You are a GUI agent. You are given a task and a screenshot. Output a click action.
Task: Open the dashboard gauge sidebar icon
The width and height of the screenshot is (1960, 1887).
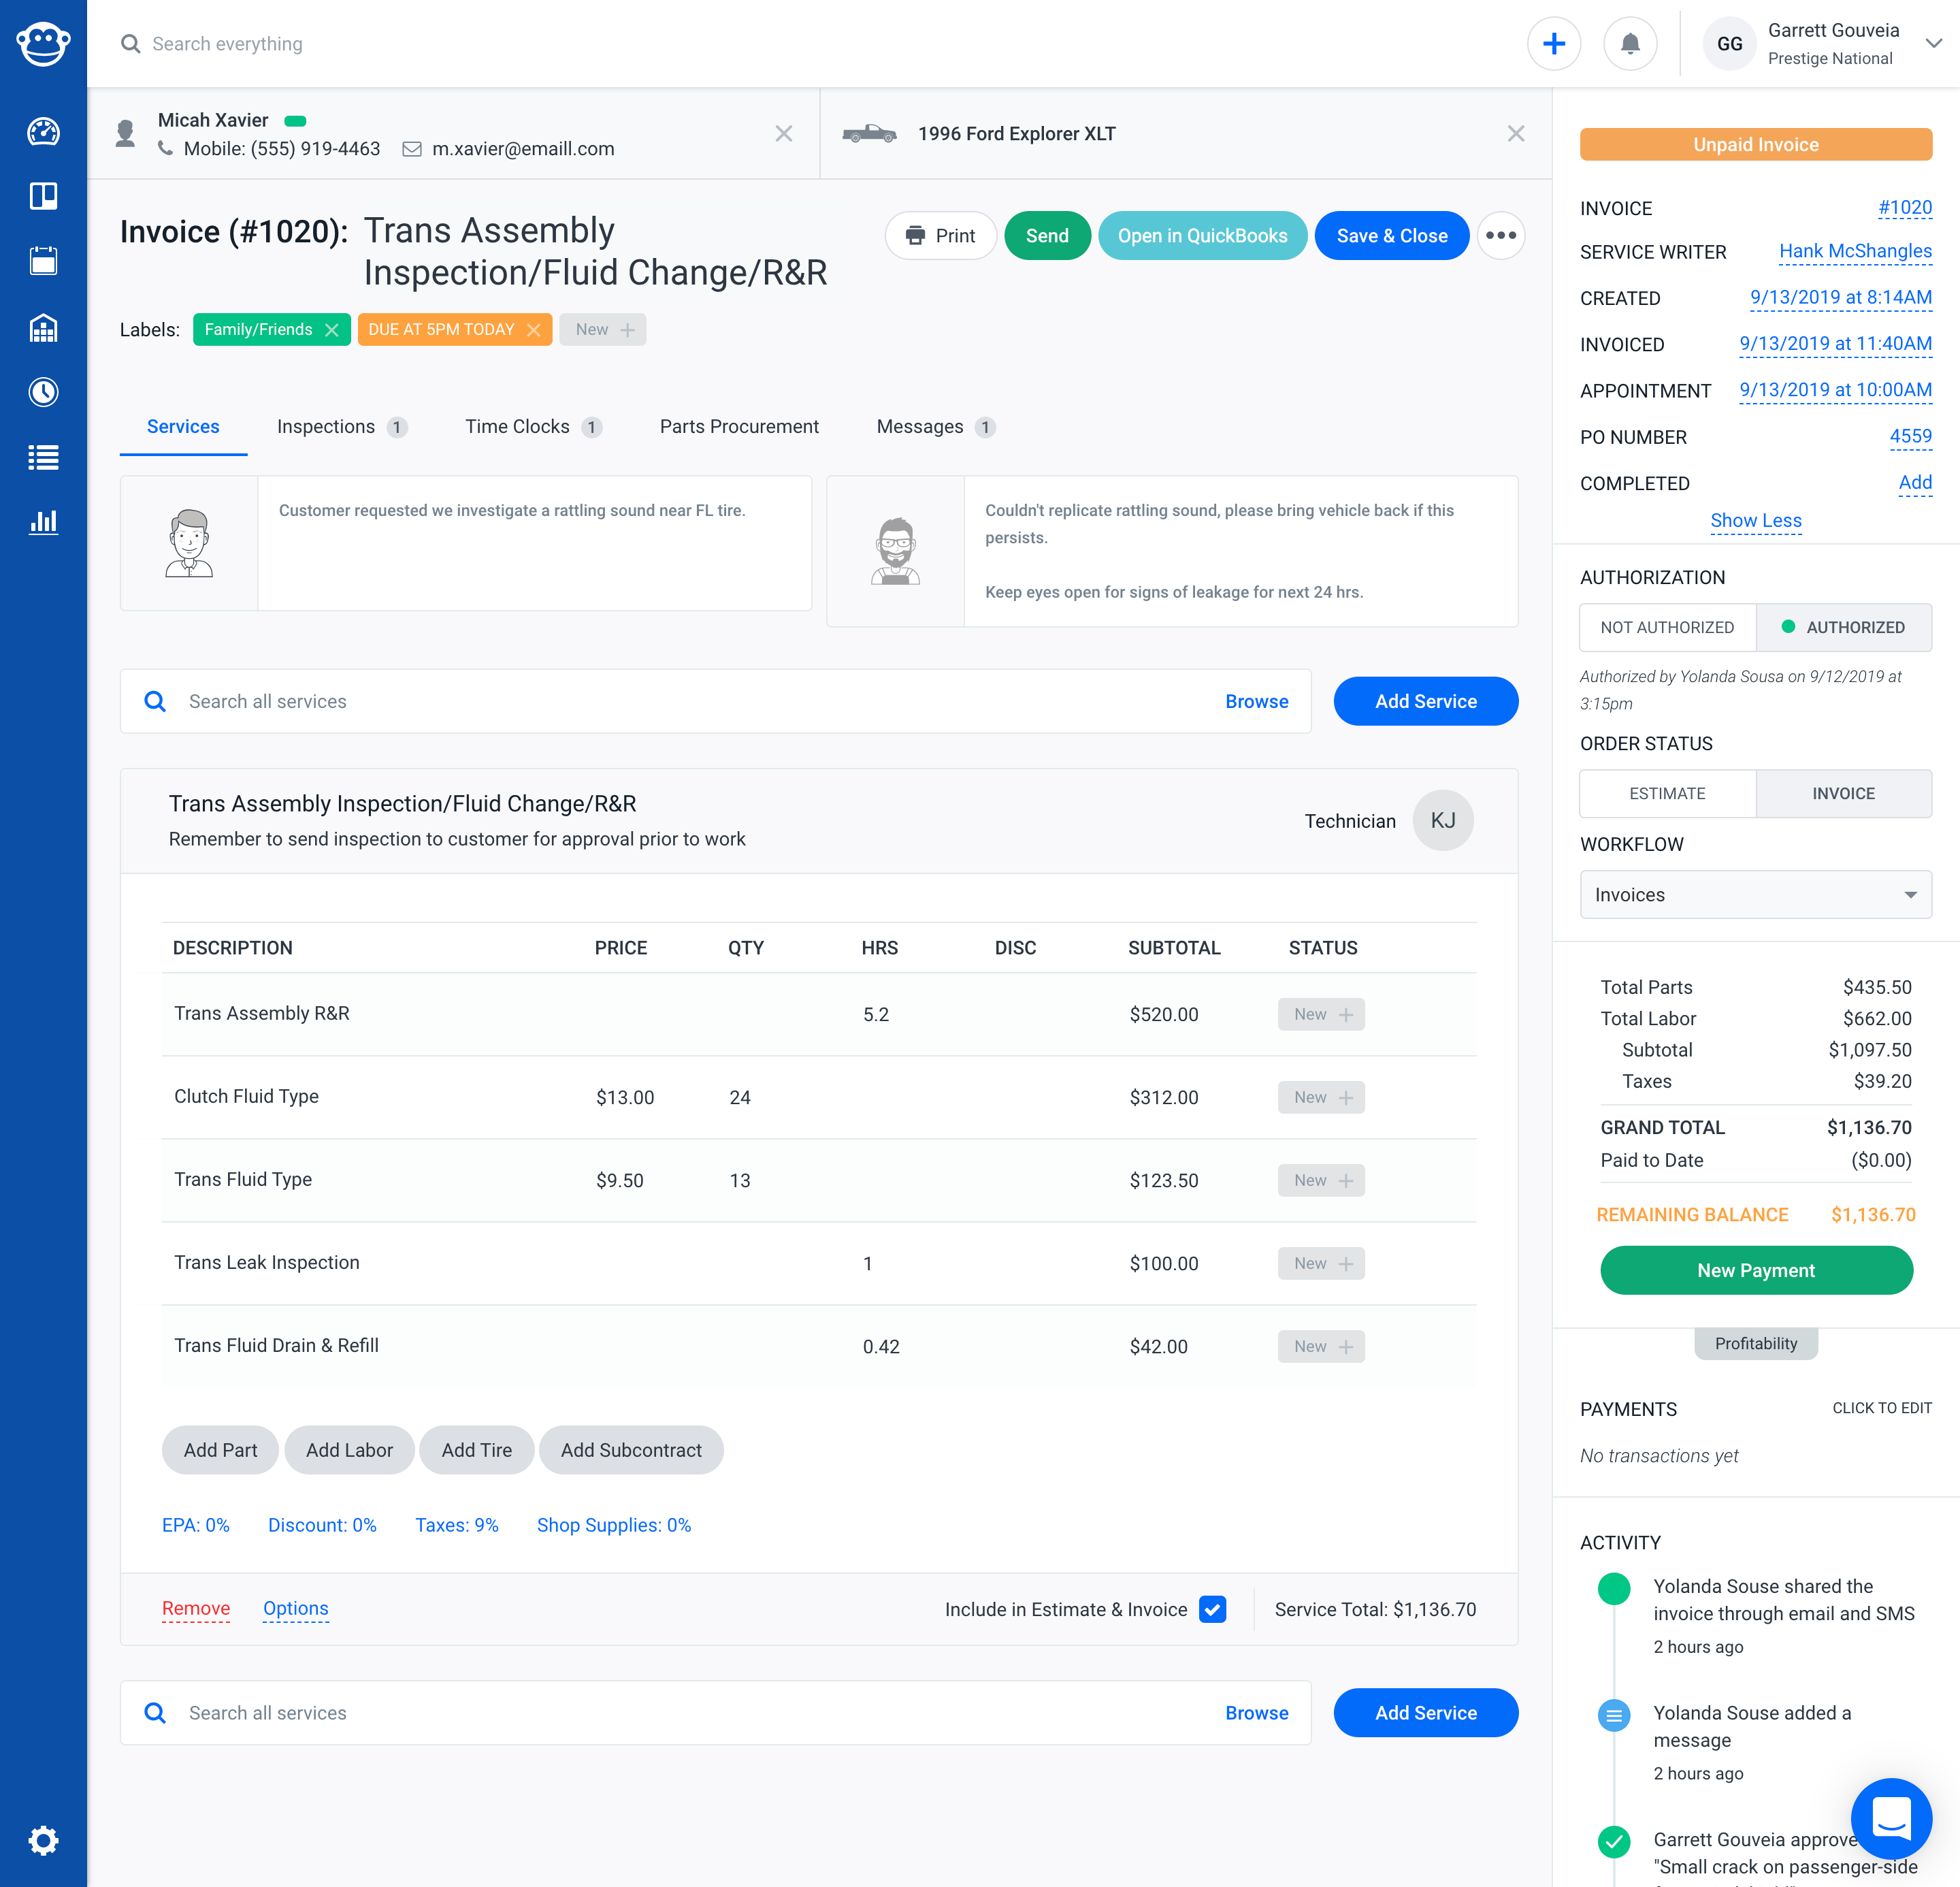coord(43,132)
